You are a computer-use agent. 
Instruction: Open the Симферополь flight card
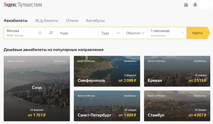pyautogui.click(x=107, y=71)
